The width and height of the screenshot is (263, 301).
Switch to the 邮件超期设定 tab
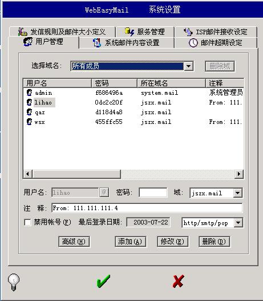click(x=216, y=43)
